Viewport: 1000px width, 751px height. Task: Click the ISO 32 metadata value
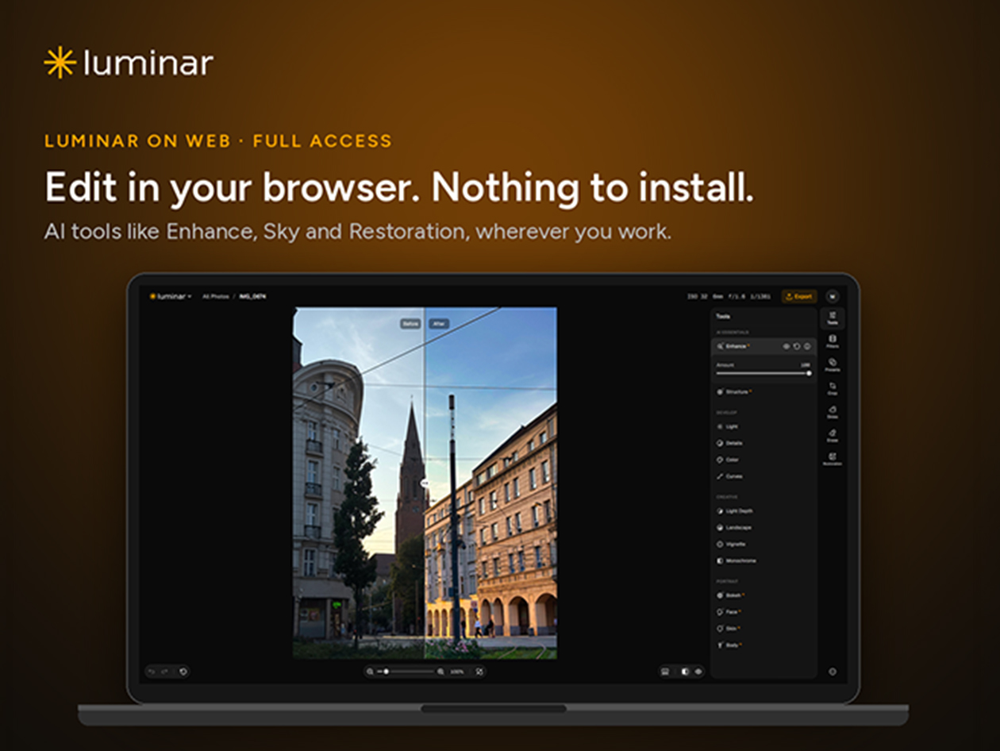[696, 296]
